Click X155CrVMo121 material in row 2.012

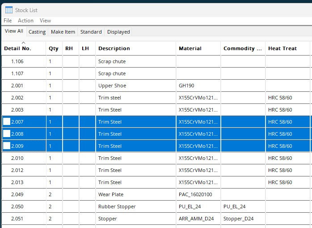click(198, 170)
